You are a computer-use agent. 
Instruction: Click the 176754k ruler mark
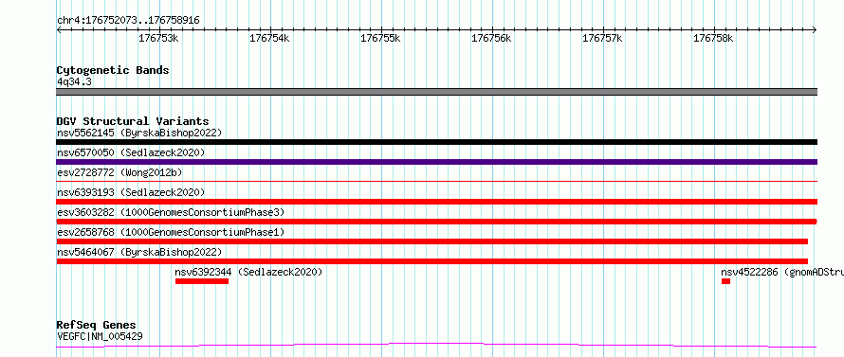269,39
